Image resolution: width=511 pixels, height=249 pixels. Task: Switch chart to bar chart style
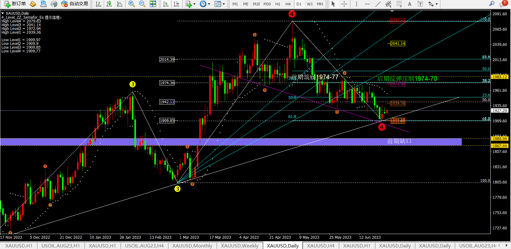coord(98,4)
